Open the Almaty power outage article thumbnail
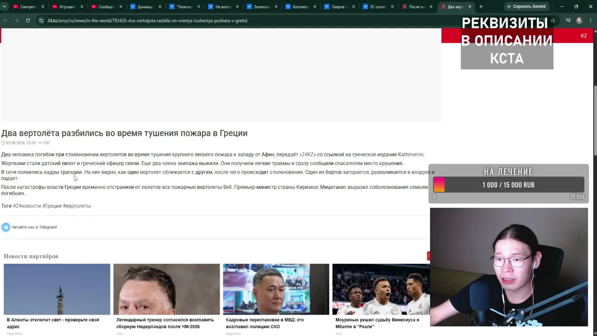Screen dimensions: 597x336 click(57, 289)
